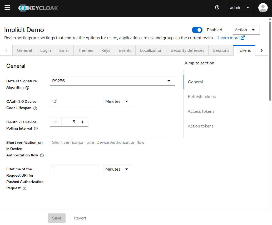This screenshot has height=225, width=272.
Task: Show help for Short verification_uri field
Action: click(x=42, y=155)
